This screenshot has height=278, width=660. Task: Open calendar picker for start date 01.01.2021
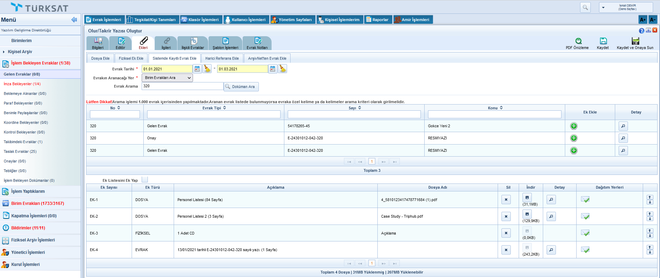coord(197,69)
